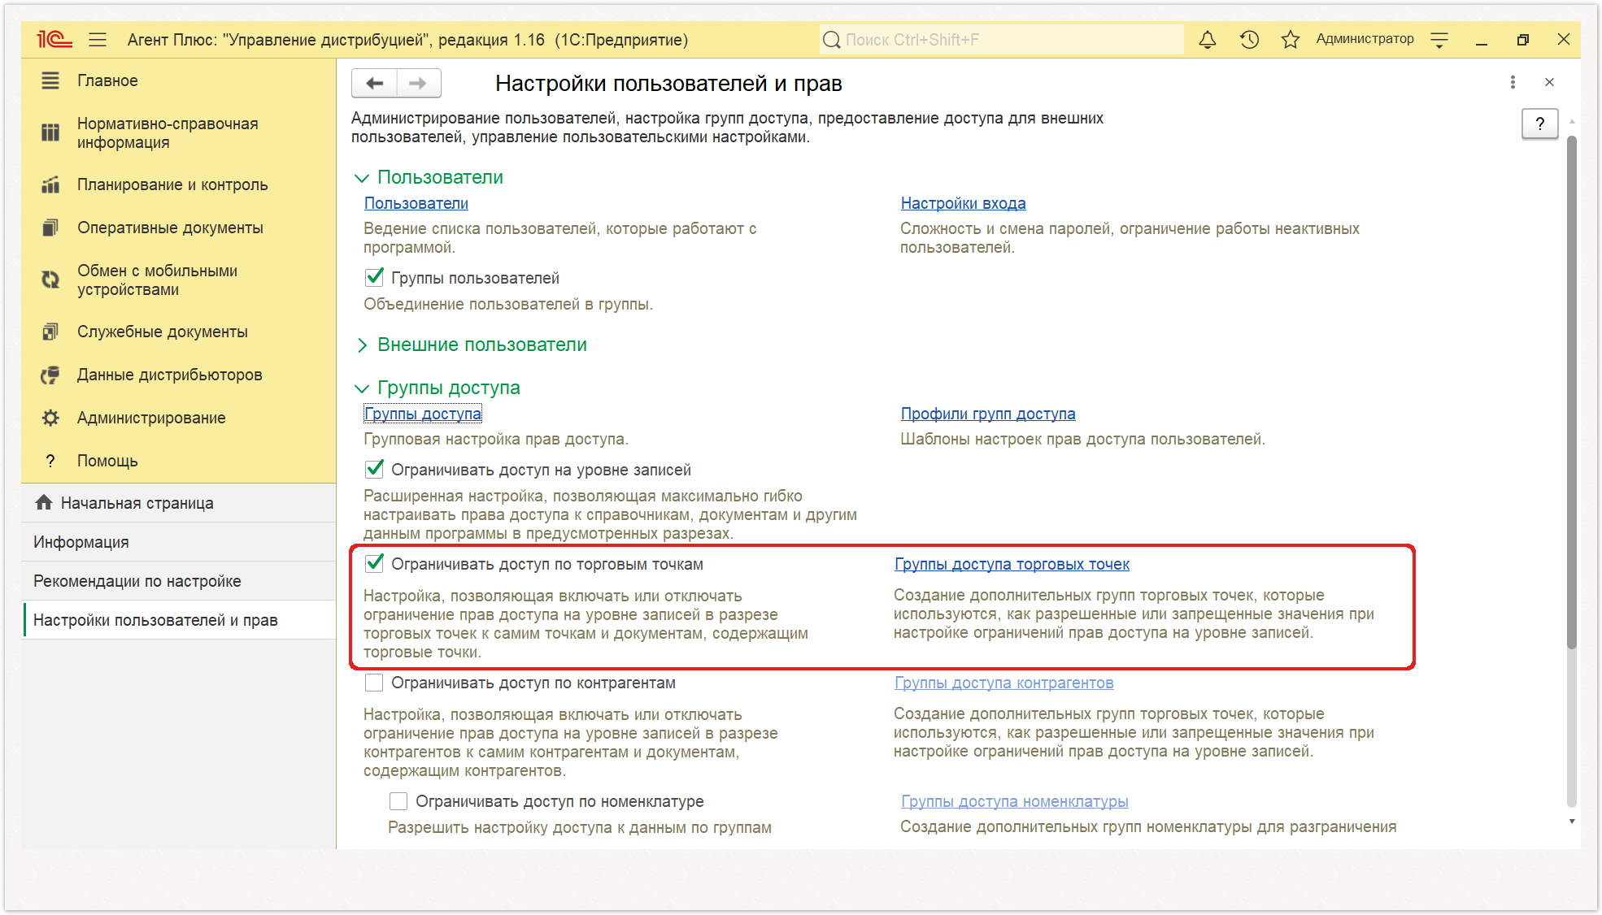This screenshot has height=915, width=1602.
Task: Open Обмен с мобильными устройствами section
Action: tap(178, 280)
